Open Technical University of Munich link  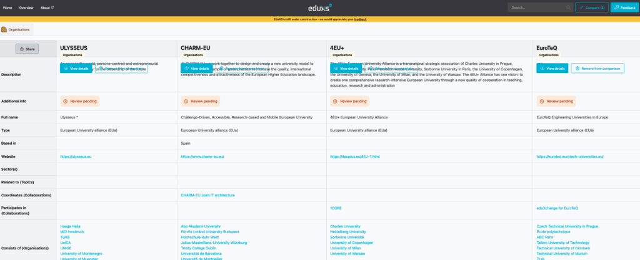(561, 254)
